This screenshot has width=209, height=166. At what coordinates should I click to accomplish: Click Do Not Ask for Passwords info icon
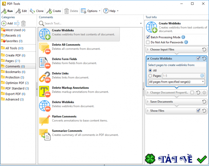coord(186,42)
